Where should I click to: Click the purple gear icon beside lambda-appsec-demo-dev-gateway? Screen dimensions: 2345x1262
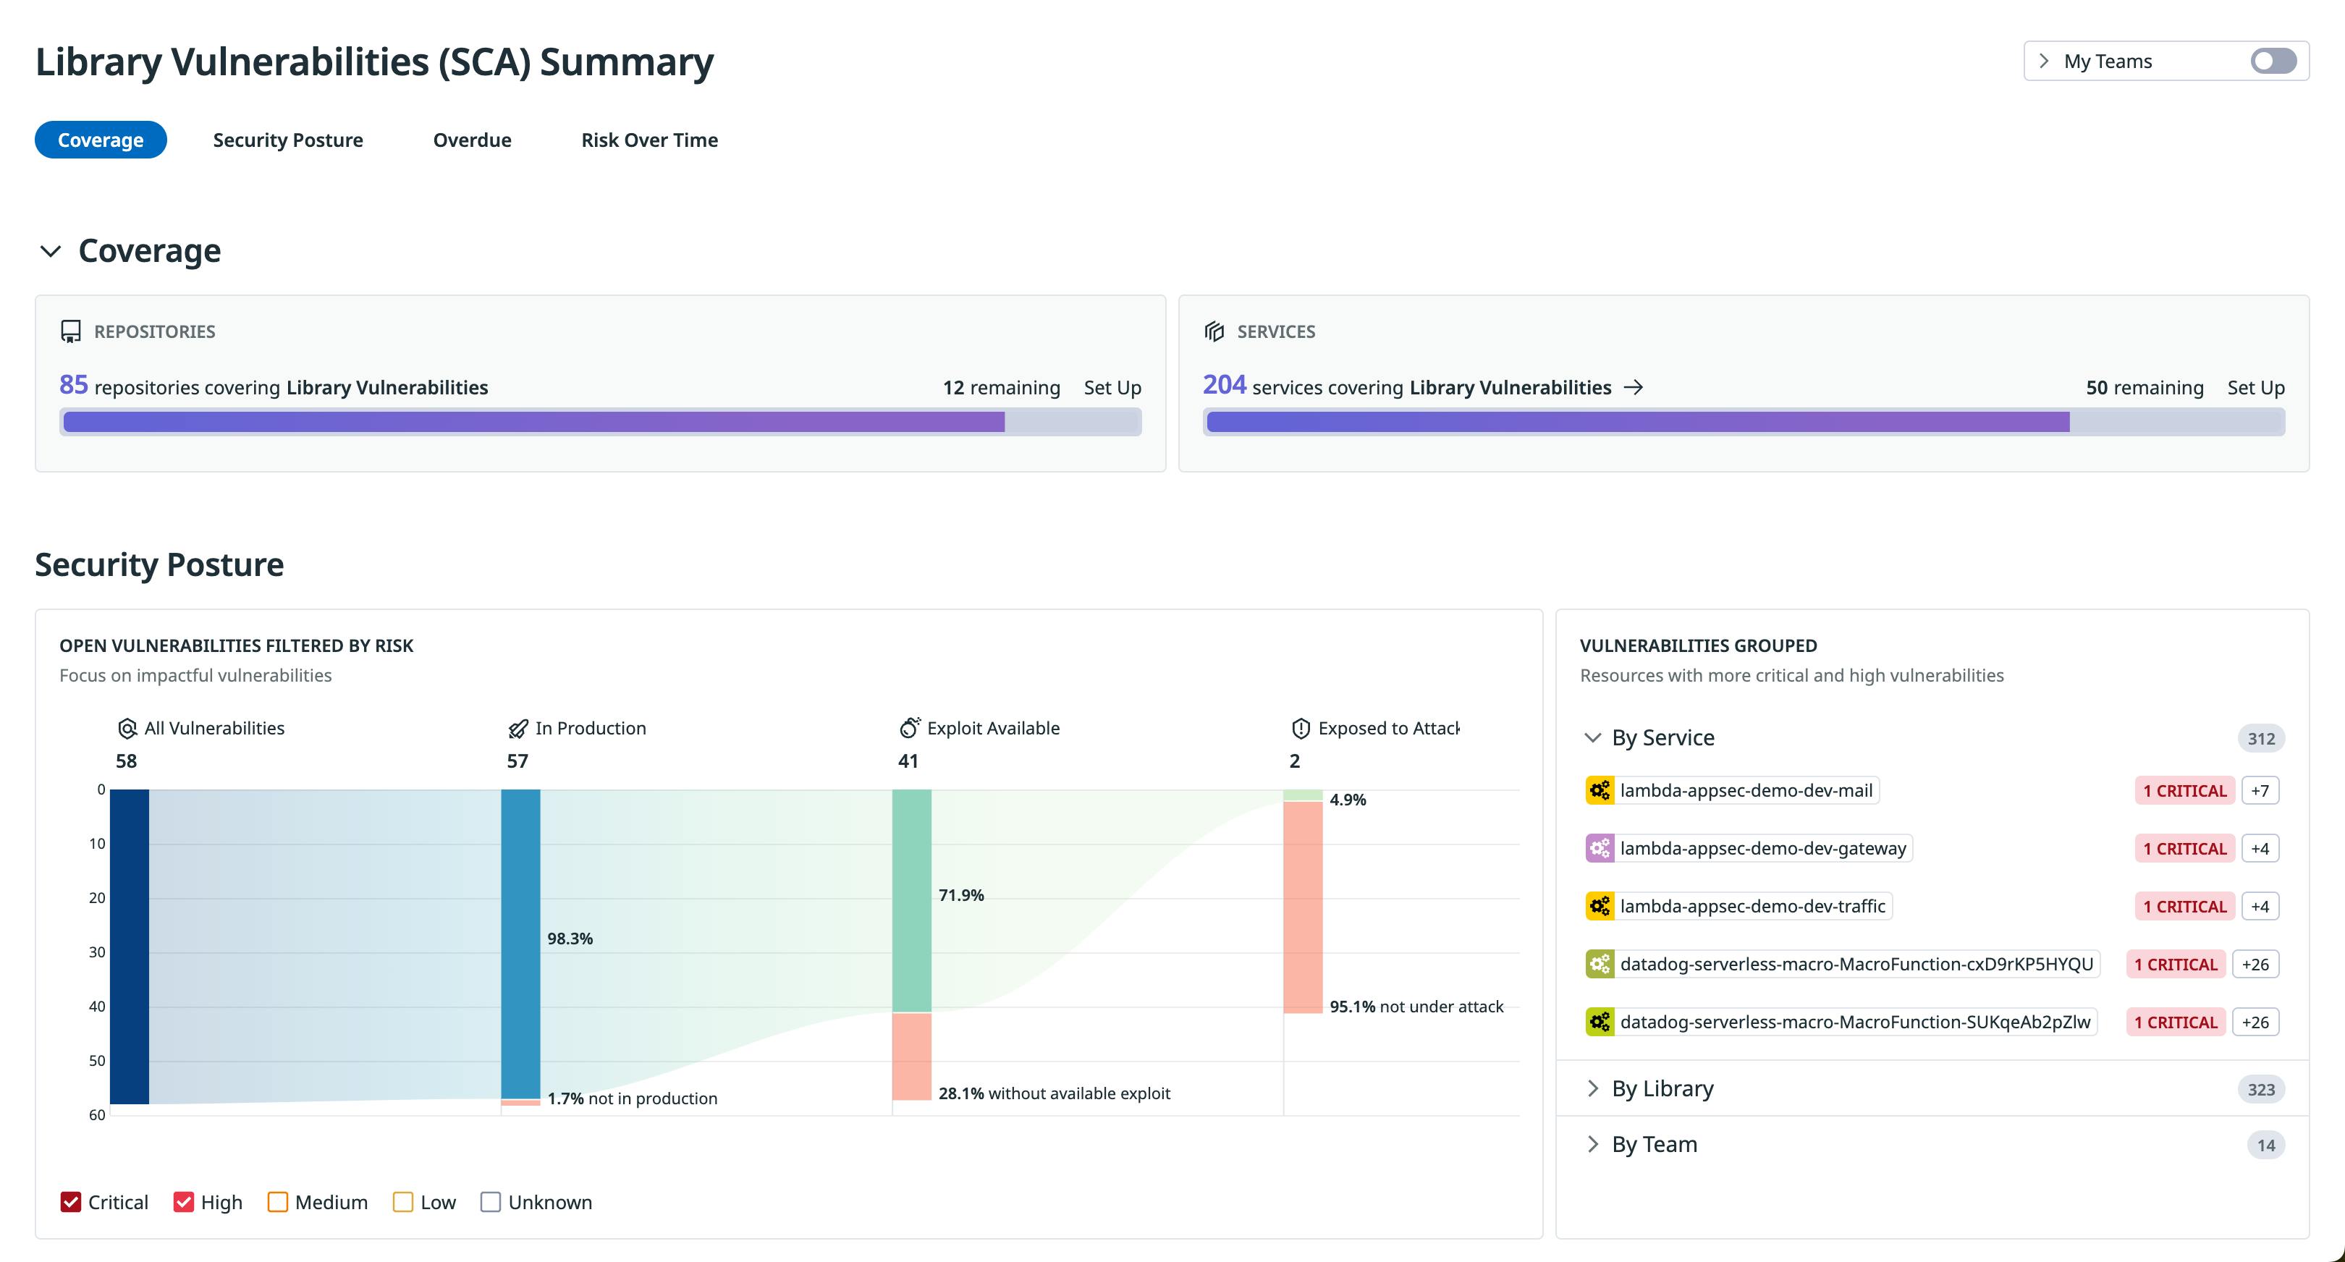tap(1600, 848)
